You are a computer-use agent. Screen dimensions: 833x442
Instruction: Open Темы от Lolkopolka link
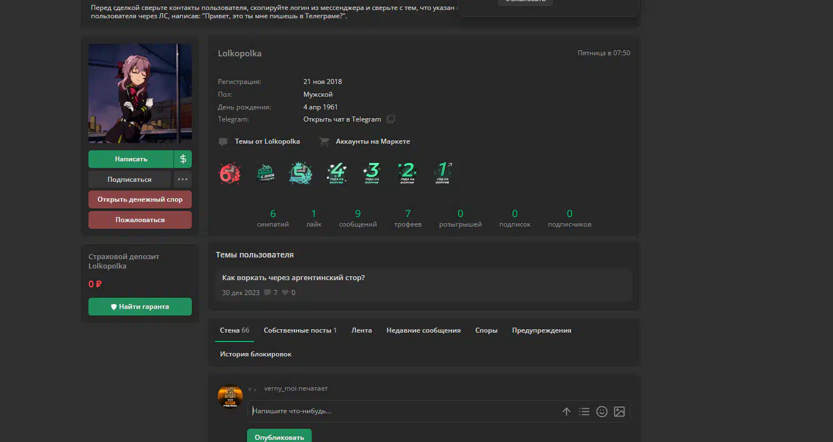click(268, 141)
